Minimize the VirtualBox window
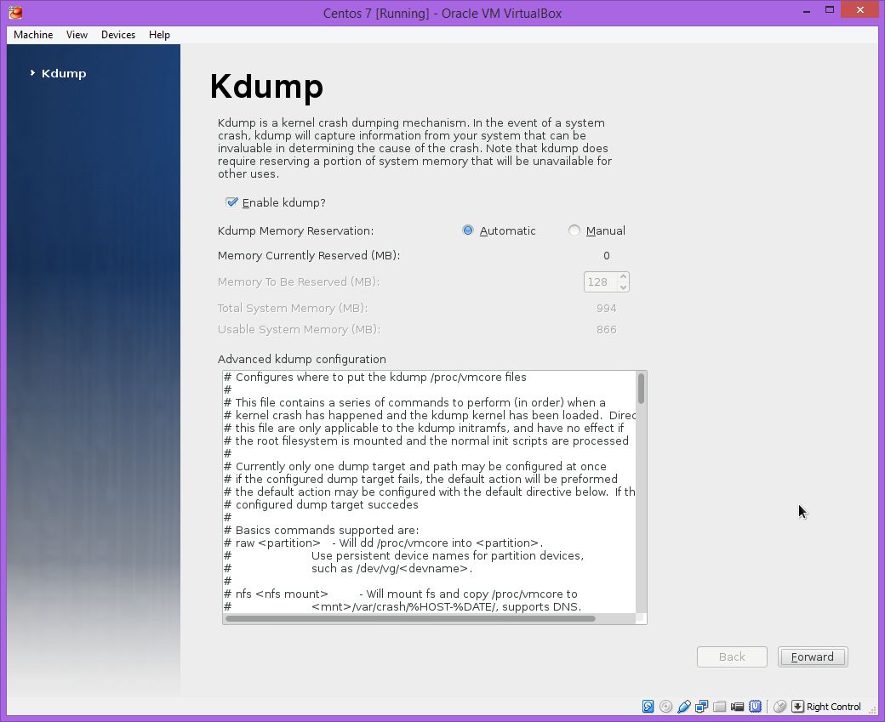885x722 pixels. coord(805,10)
